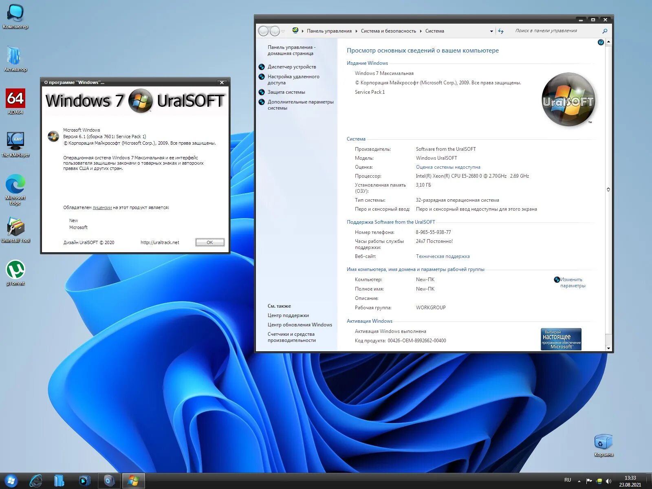The height and width of the screenshot is (489, 652).
Task: Open the лицензии link in About dialog
Action: pyautogui.click(x=102, y=207)
